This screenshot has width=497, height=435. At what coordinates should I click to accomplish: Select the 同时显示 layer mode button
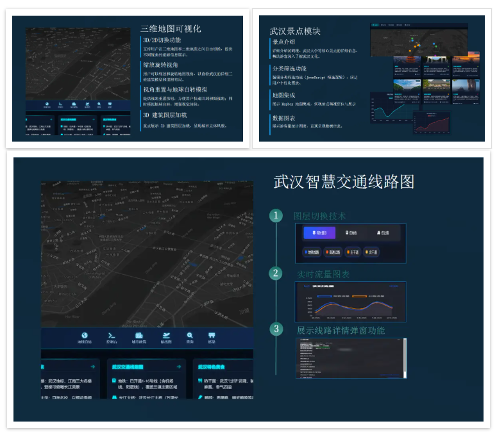point(319,233)
